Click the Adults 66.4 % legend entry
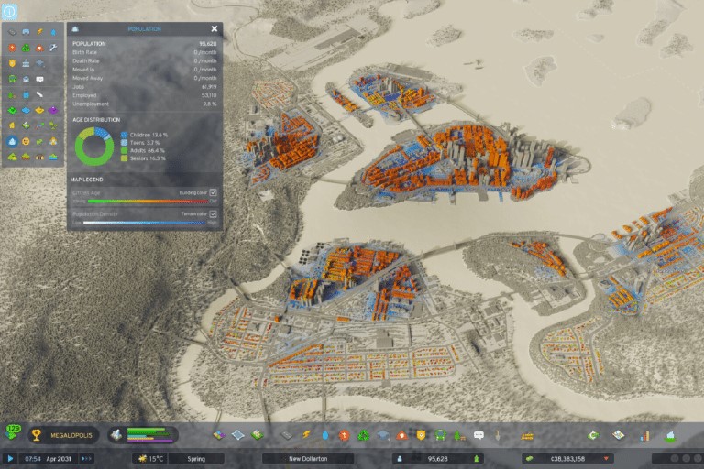 click(143, 151)
